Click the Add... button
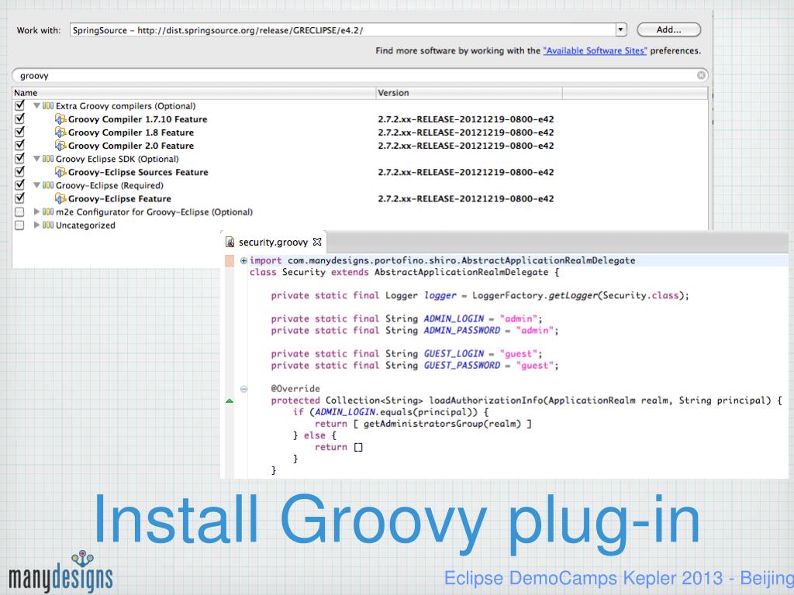Image resolution: width=794 pixels, height=595 pixels. coord(669,30)
